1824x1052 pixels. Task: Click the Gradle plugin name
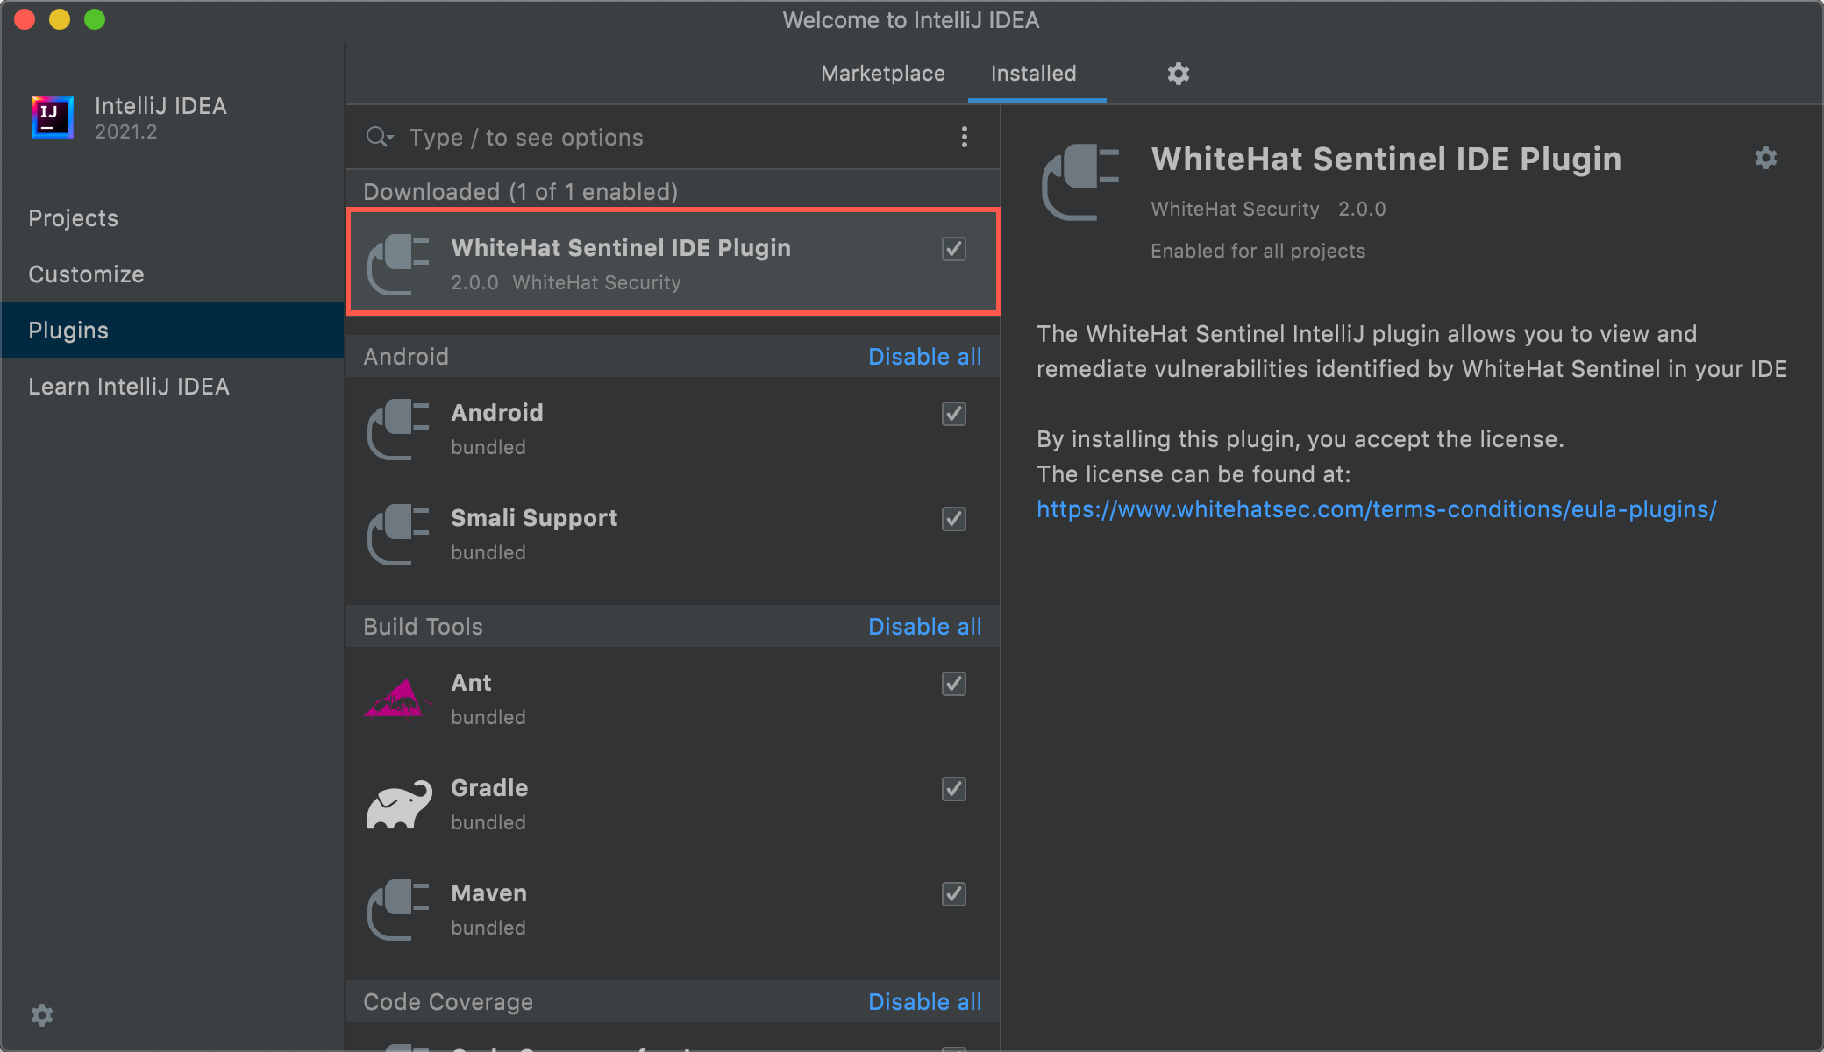pos(489,788)
